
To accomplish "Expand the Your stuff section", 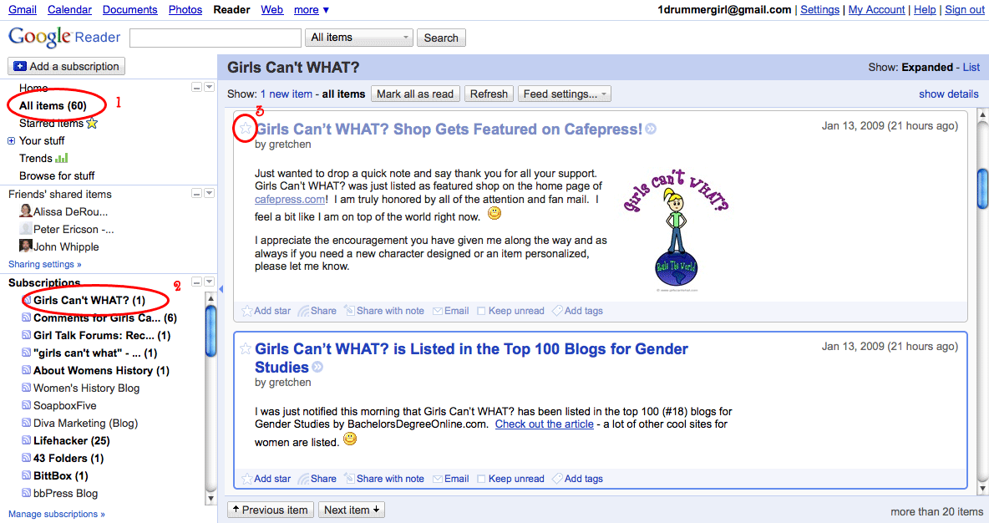I will click(11, 140).
